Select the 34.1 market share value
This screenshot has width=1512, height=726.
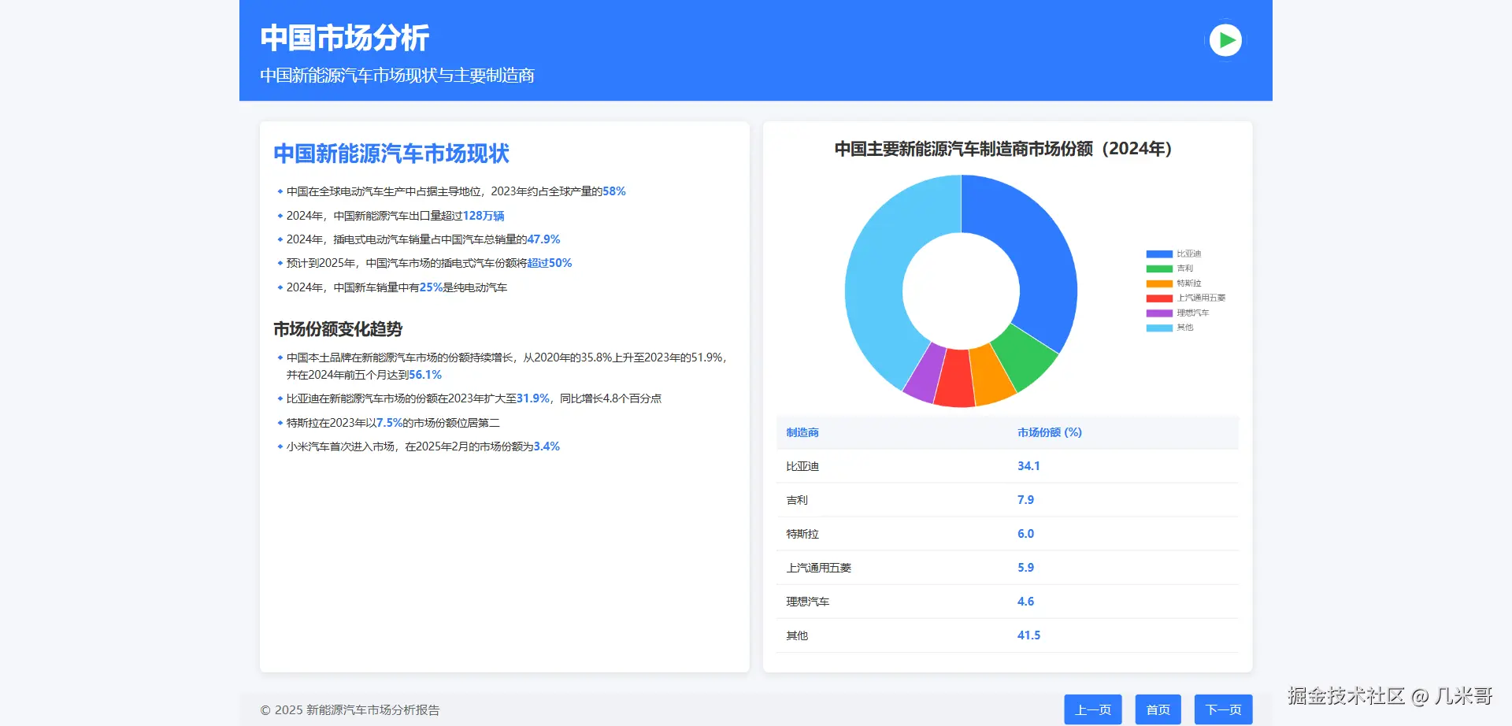pos(1028,466)
